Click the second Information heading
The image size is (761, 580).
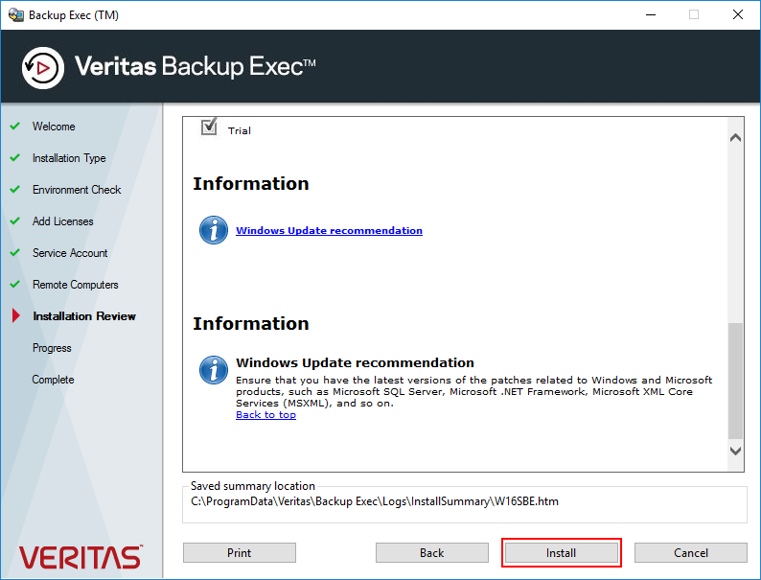pos(251,324)
